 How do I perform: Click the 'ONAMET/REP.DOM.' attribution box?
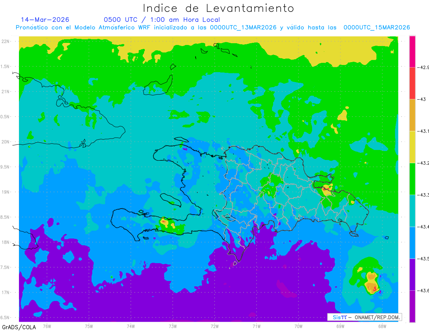[365, 317]
